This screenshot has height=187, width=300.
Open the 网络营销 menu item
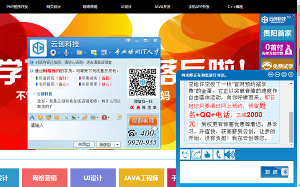(x=90, y=6)
